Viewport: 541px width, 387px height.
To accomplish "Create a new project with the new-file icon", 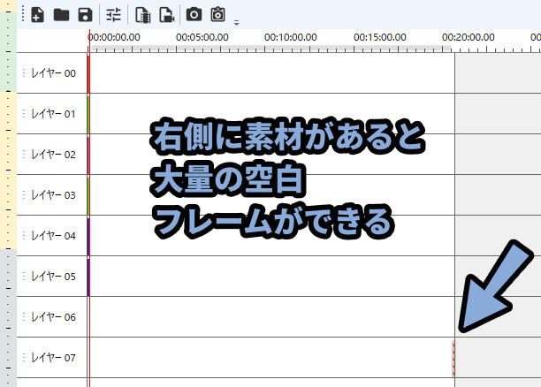I will tap(37, 15).
